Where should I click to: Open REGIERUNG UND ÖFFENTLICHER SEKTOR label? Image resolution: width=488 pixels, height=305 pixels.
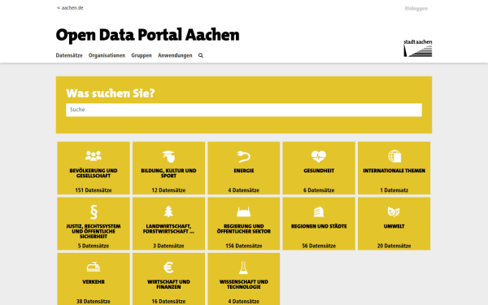244,229
